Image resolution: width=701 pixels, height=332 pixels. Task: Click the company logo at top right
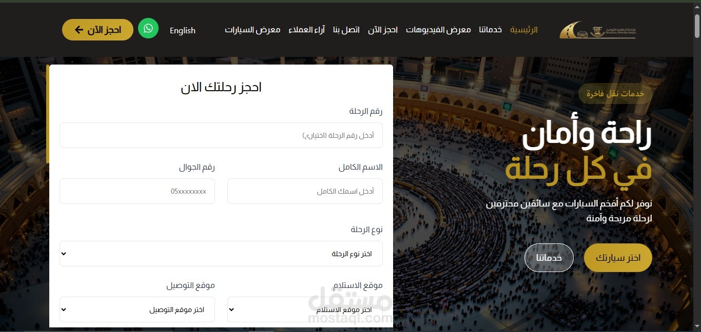tap(597, 30)
